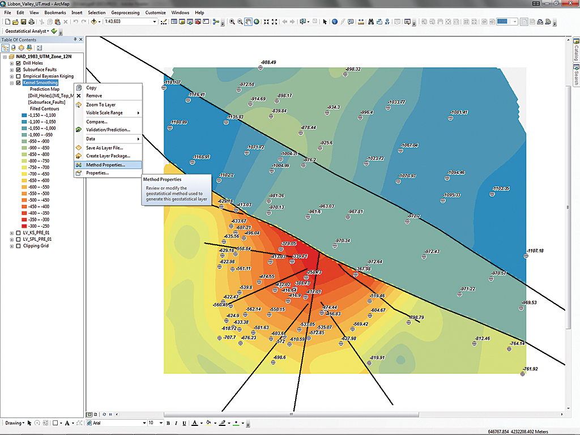Viewport: 580px width, 435px height.
Task: Open the Find tool with binoculars icon
Action: coord(371,22)
